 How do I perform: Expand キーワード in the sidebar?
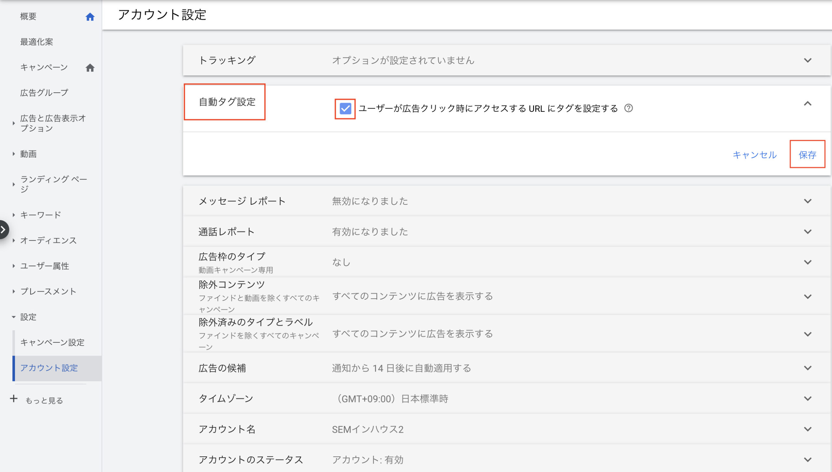point(14,215)
